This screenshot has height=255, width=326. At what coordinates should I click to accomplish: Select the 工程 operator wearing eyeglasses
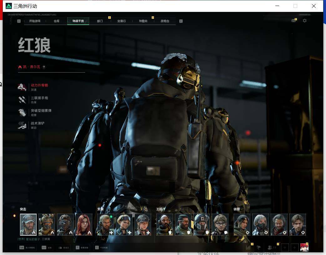220,225
